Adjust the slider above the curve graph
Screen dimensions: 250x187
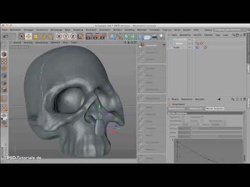(210, 137)
